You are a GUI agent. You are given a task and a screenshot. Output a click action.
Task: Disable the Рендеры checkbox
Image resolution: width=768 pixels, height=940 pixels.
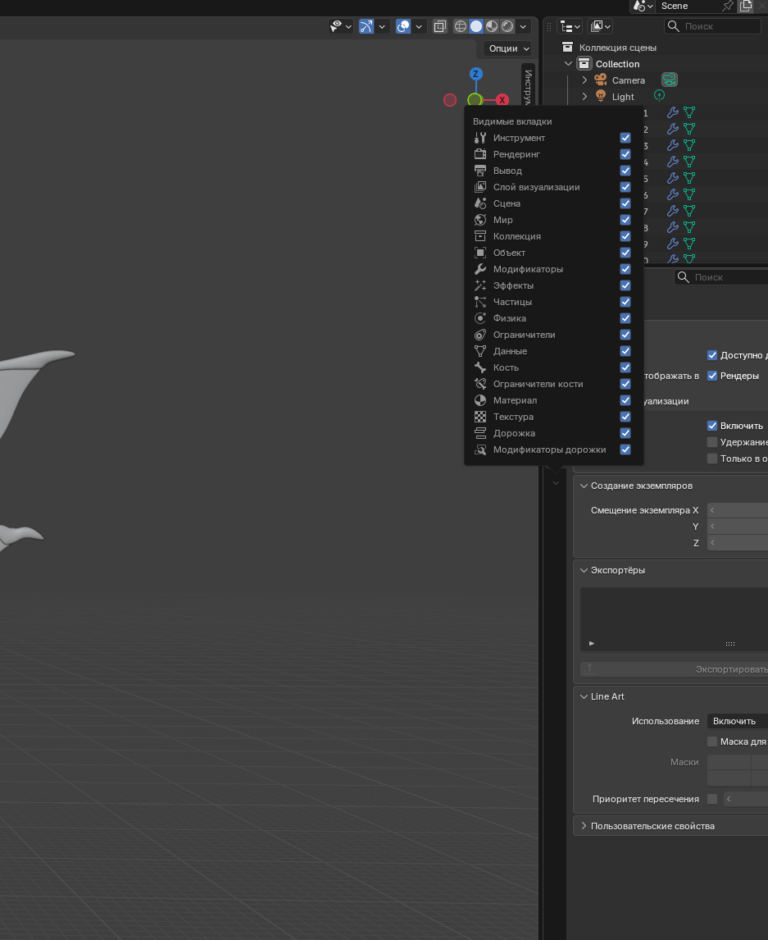pyautogui.click(x=712, y=376)
